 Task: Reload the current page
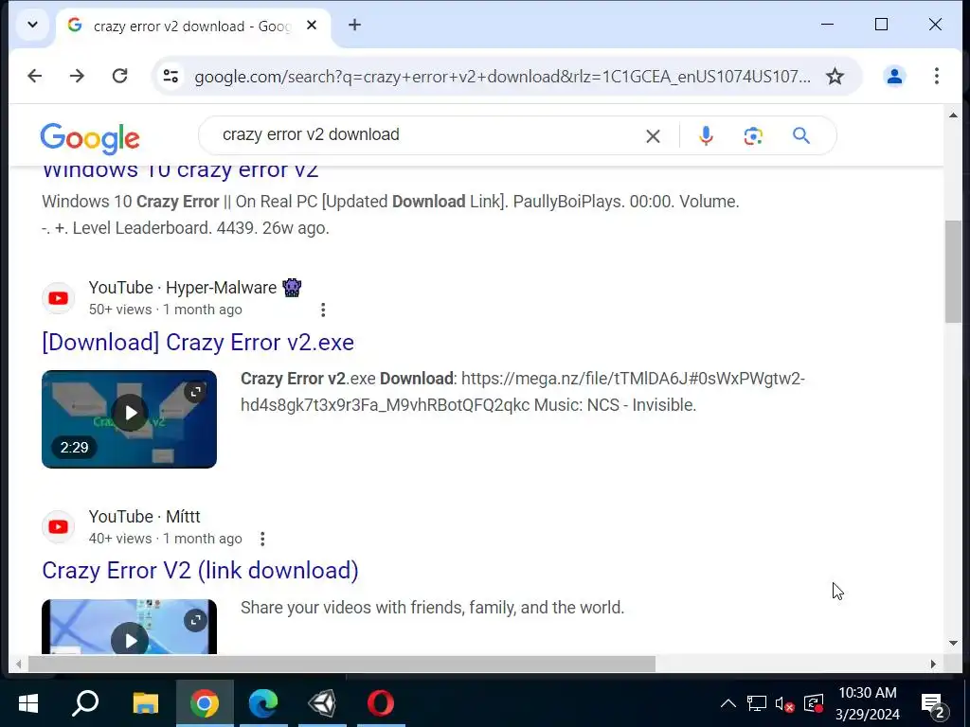pyautogui.click(x=120, y=76)
